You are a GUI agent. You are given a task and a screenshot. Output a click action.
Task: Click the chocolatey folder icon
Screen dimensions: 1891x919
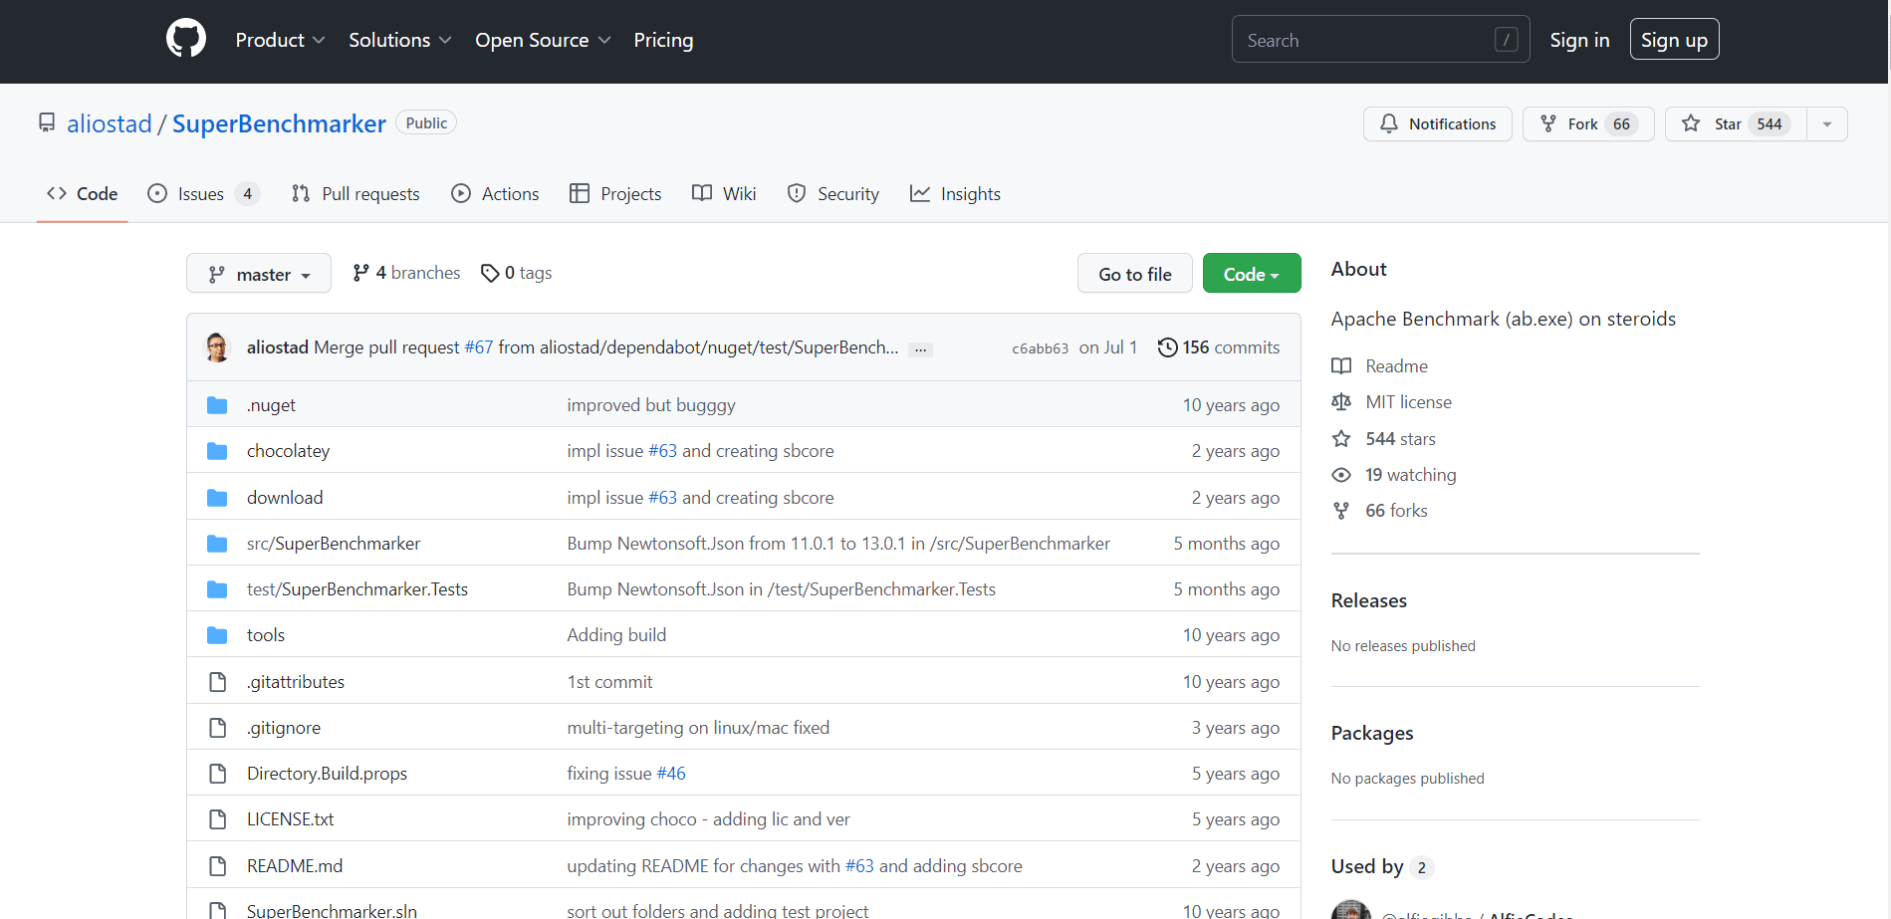(x=217, y=451)
